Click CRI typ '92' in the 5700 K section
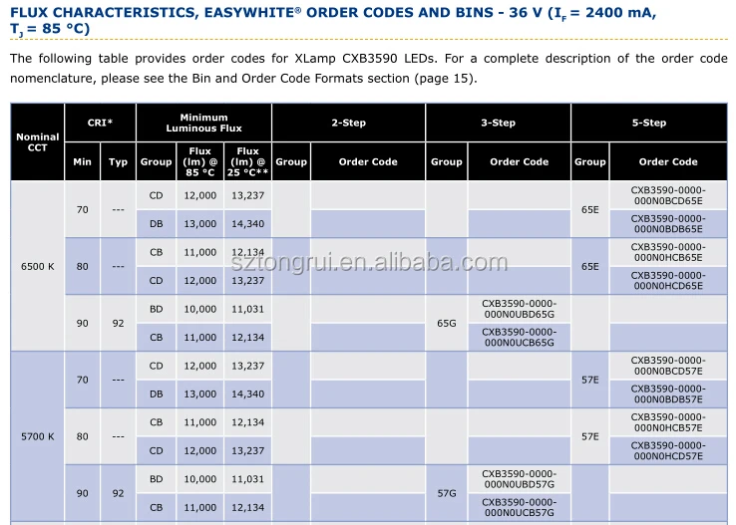 (x=118, y=493)
